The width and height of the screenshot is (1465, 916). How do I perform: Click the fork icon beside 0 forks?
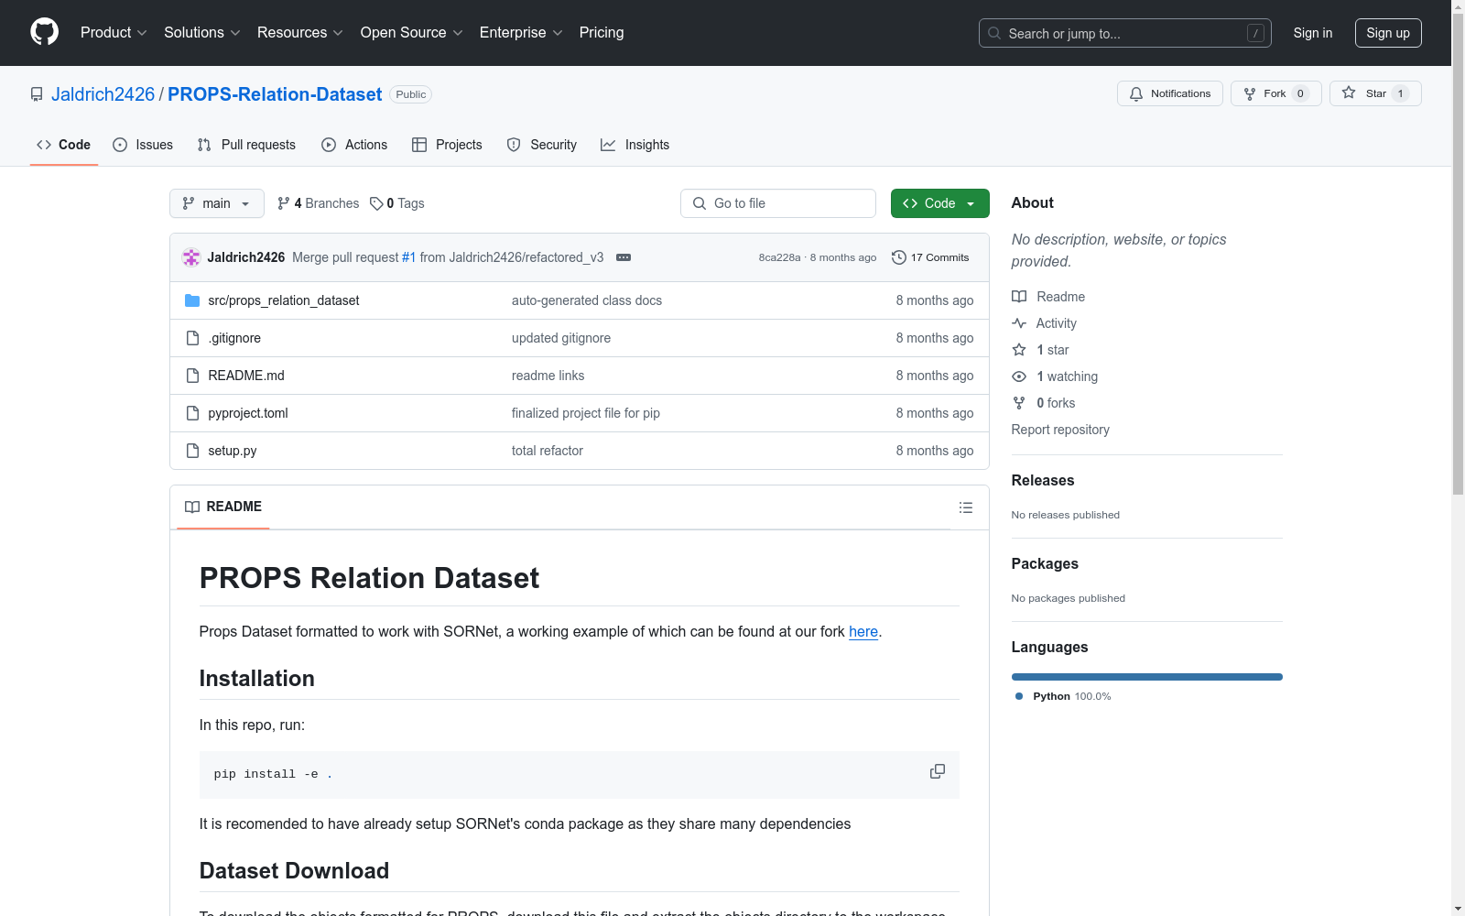[x=1019, y=403]
